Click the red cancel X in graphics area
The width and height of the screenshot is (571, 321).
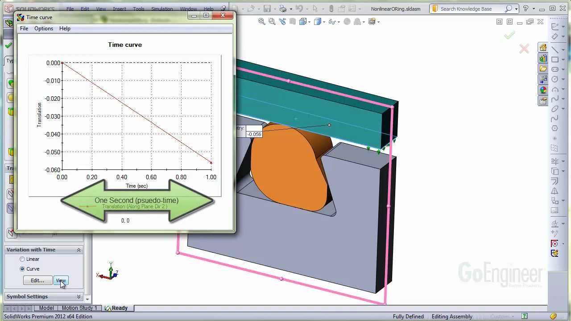(524, 49)
